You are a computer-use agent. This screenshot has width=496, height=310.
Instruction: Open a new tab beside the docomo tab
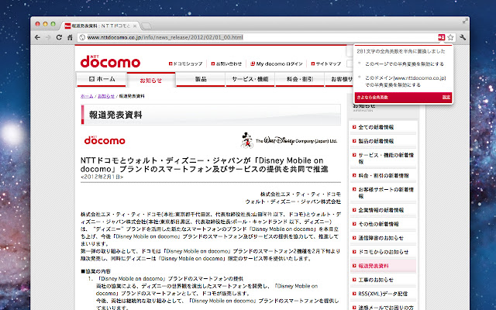(x=146, y=26)
